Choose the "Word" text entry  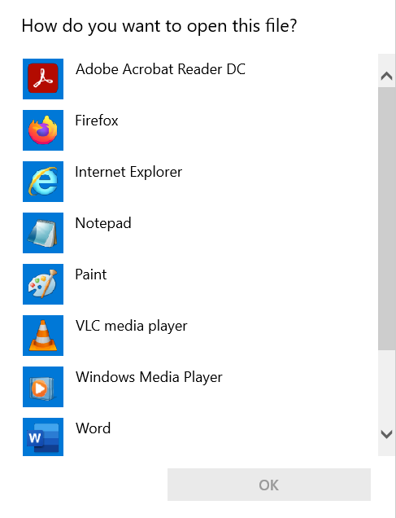[93, 428]
